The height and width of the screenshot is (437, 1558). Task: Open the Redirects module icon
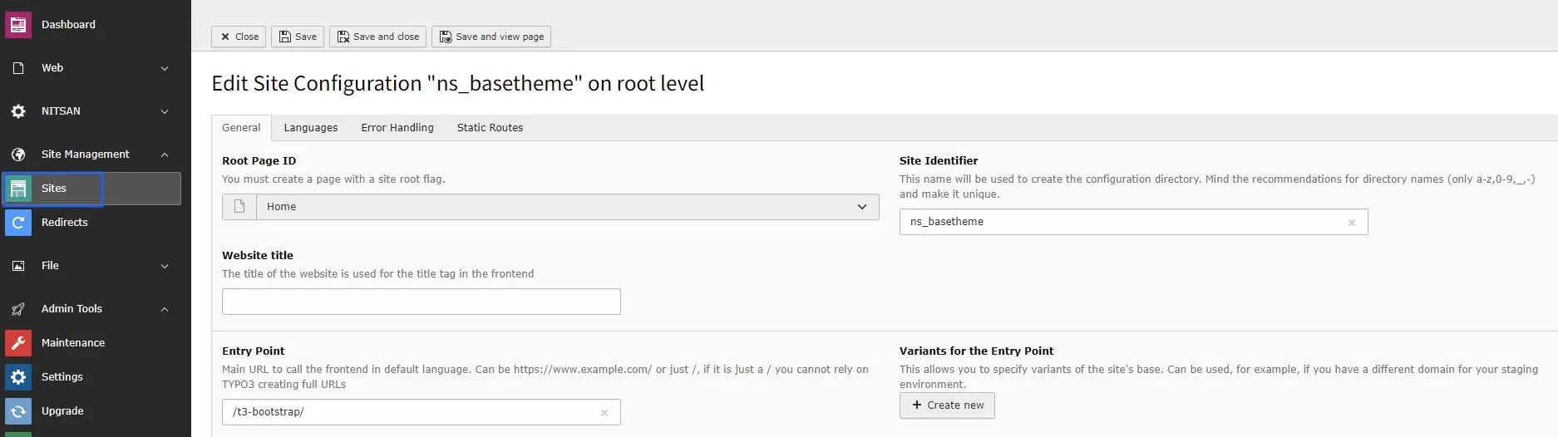pyautogui.click(x=18, y=223)
